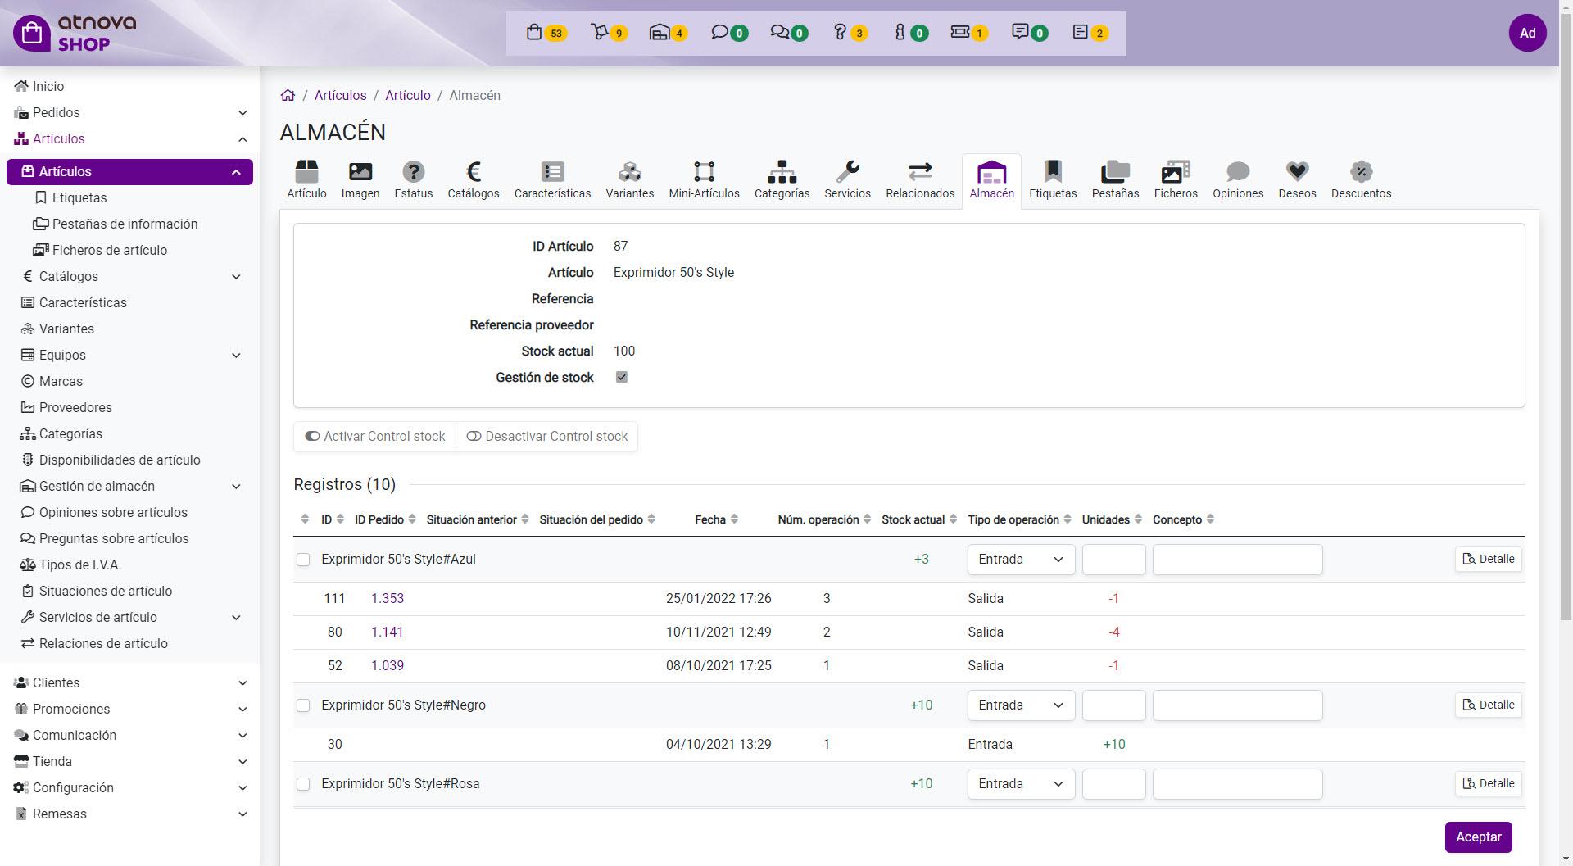Open the cart icon with badge 9
Viewport: 1573px width, 866px height.
click(x=608, y=33)
